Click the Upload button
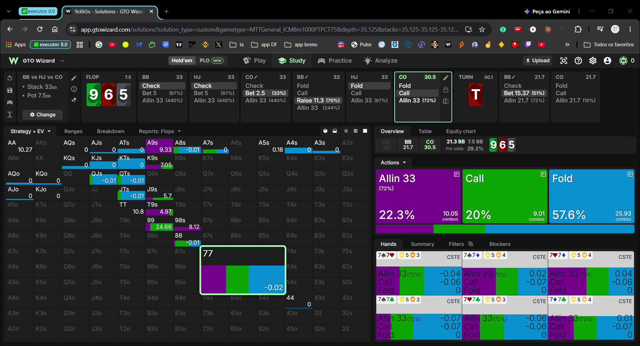This screenshot has height=346, width=640. [537, 61]
